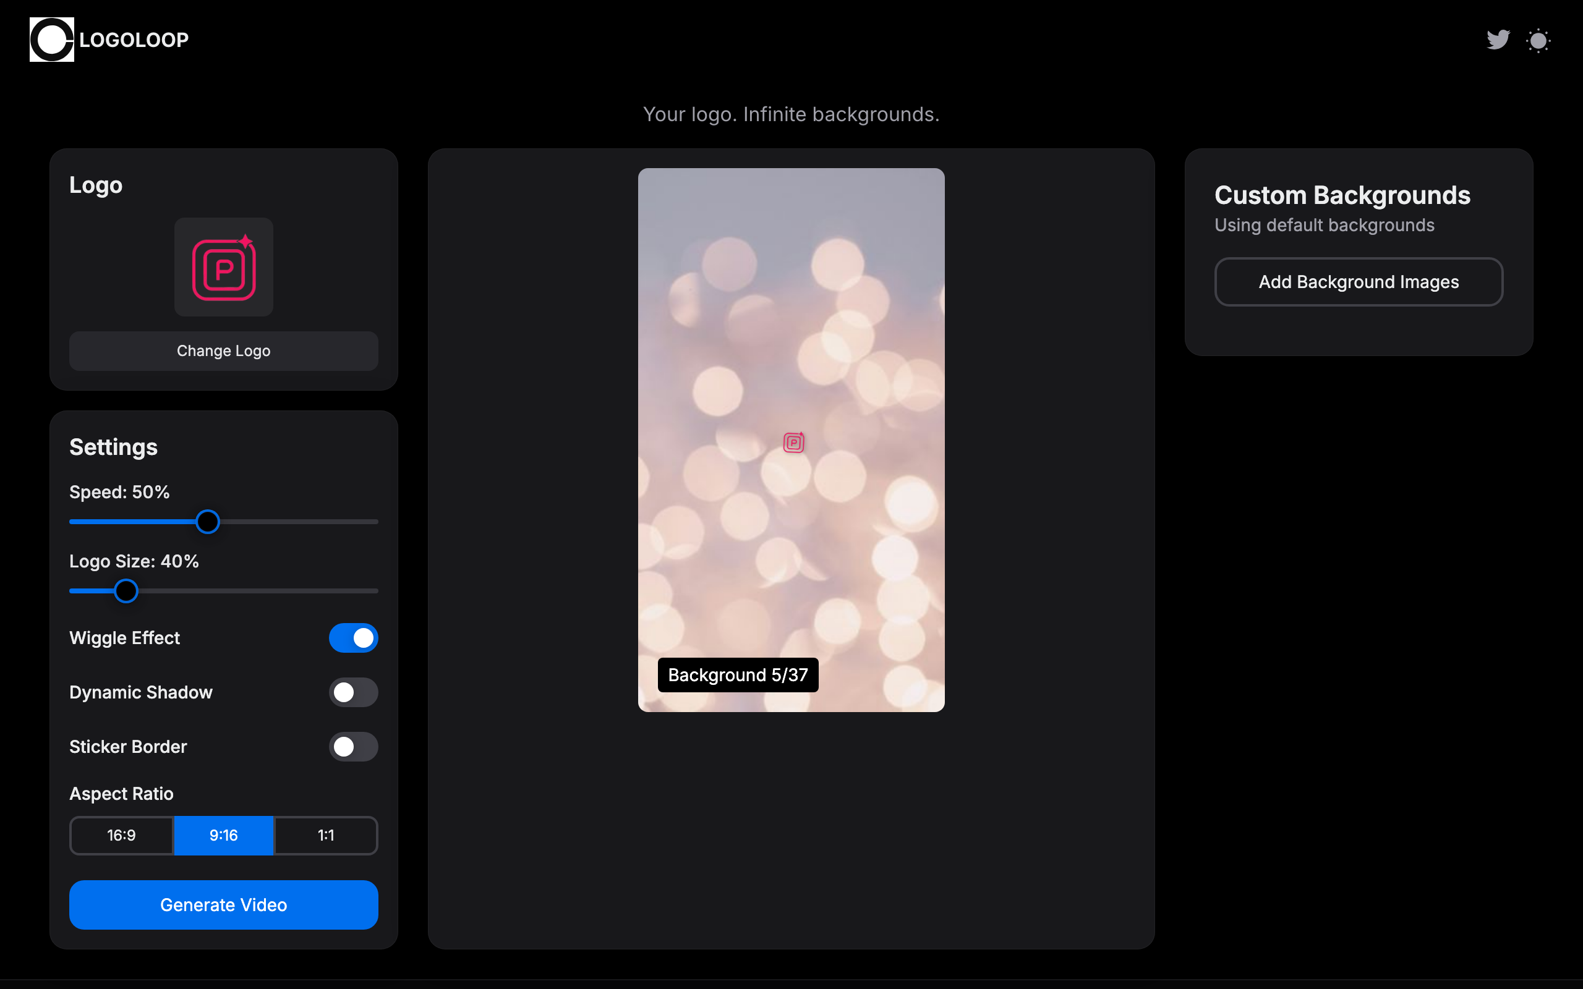Click the Logo Size slider handle

coord(126,591)
